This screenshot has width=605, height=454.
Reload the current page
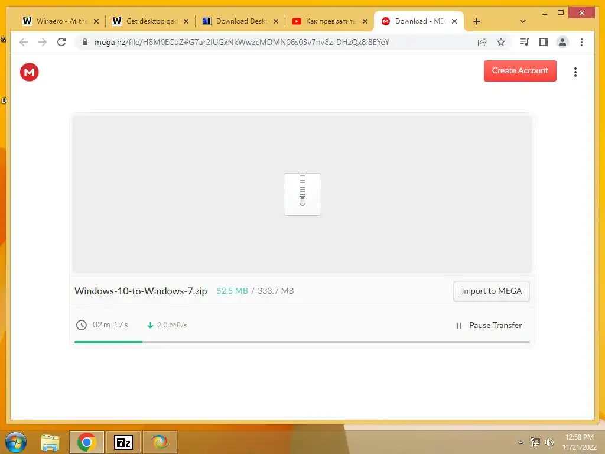[x=61, y=42]
